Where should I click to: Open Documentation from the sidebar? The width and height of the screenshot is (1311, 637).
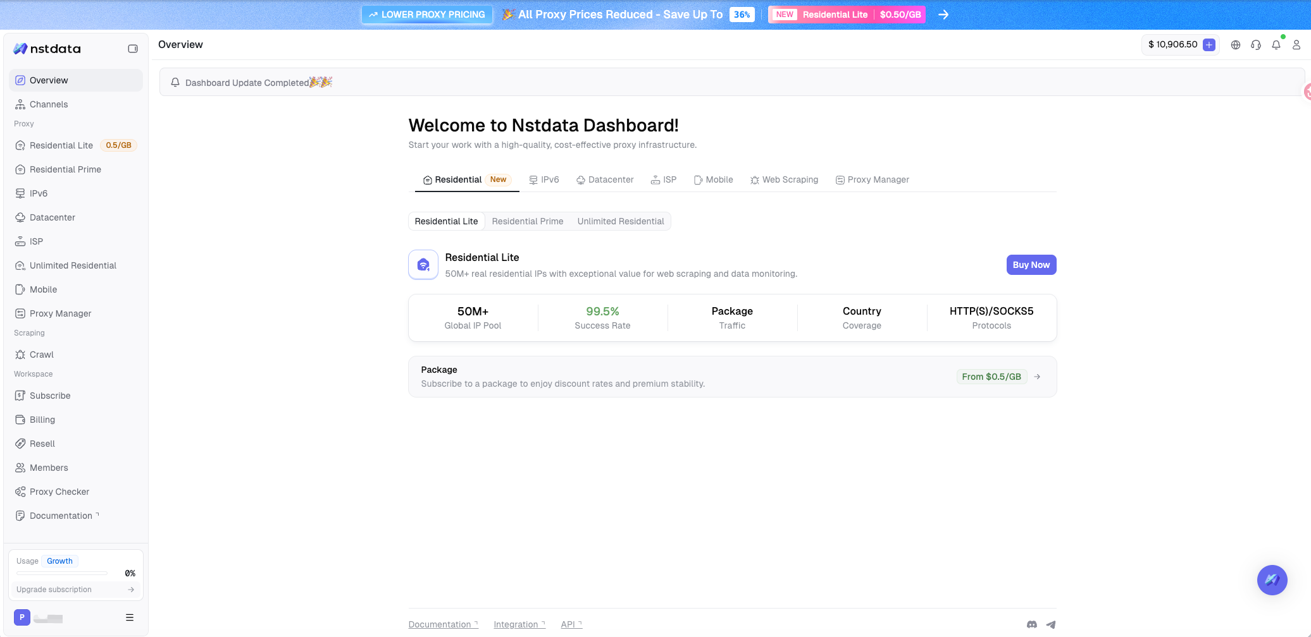[x=76, y=516]
